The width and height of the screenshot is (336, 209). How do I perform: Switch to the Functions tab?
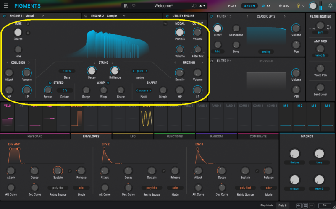[175, 137]
